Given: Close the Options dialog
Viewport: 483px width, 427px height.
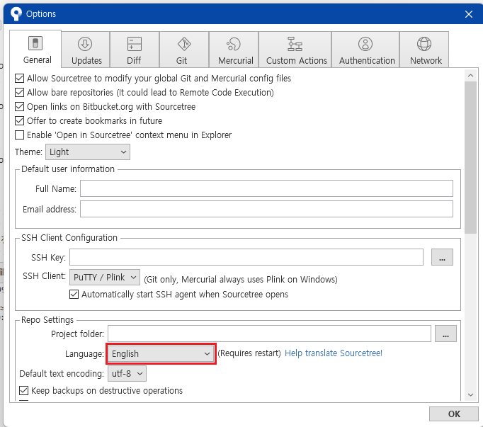Looking at the screenshot, I should (x=469, y=14).
